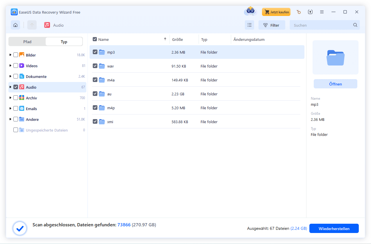The height and width of the screenshot is (244, 371).
Task: Check the Archiv category checkbox
Action: click(x=16, y=98)
